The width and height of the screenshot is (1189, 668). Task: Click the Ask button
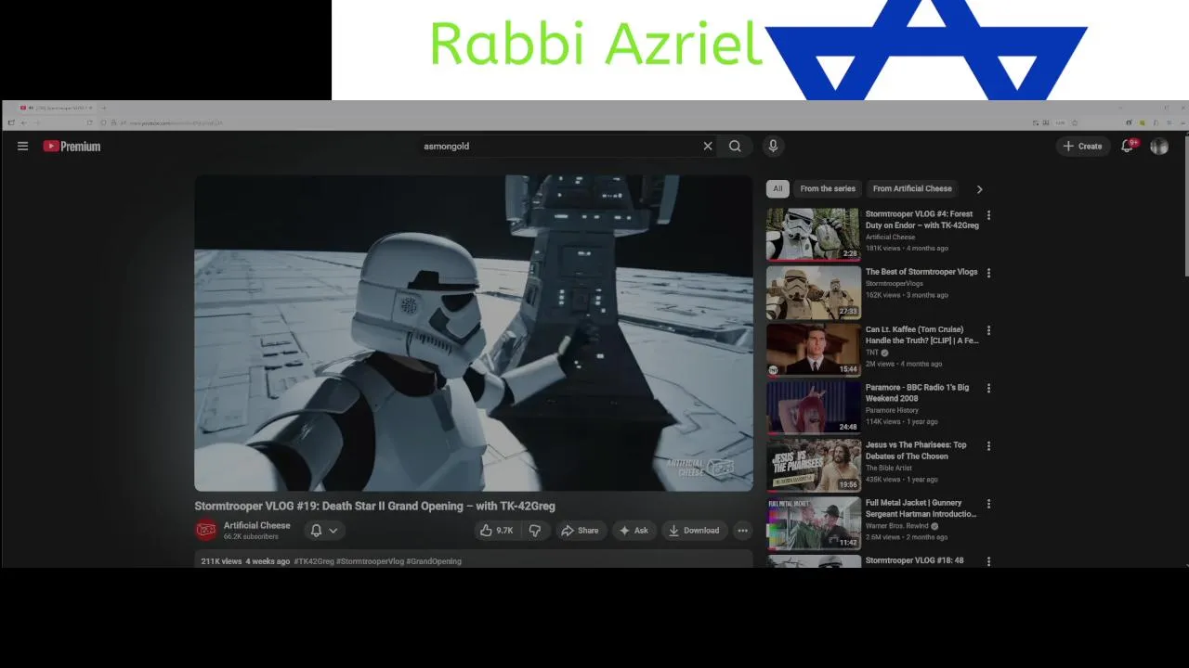(634, 531)
